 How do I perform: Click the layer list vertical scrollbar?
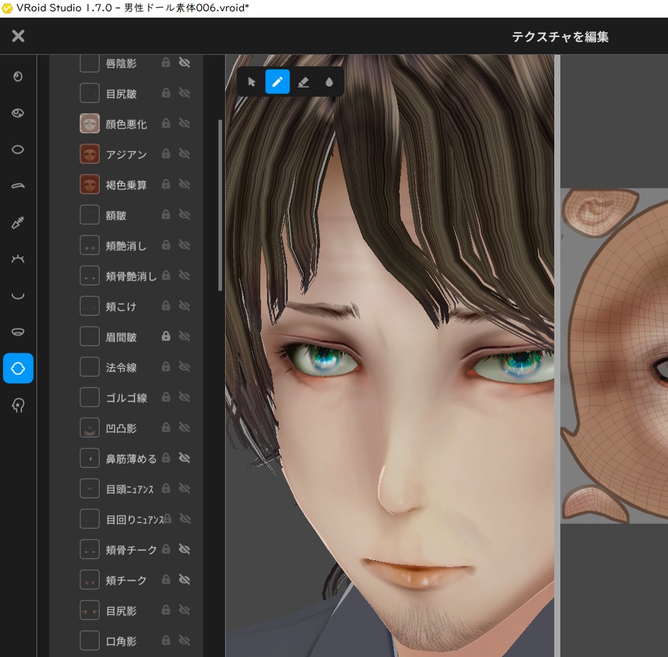[220, 206]
